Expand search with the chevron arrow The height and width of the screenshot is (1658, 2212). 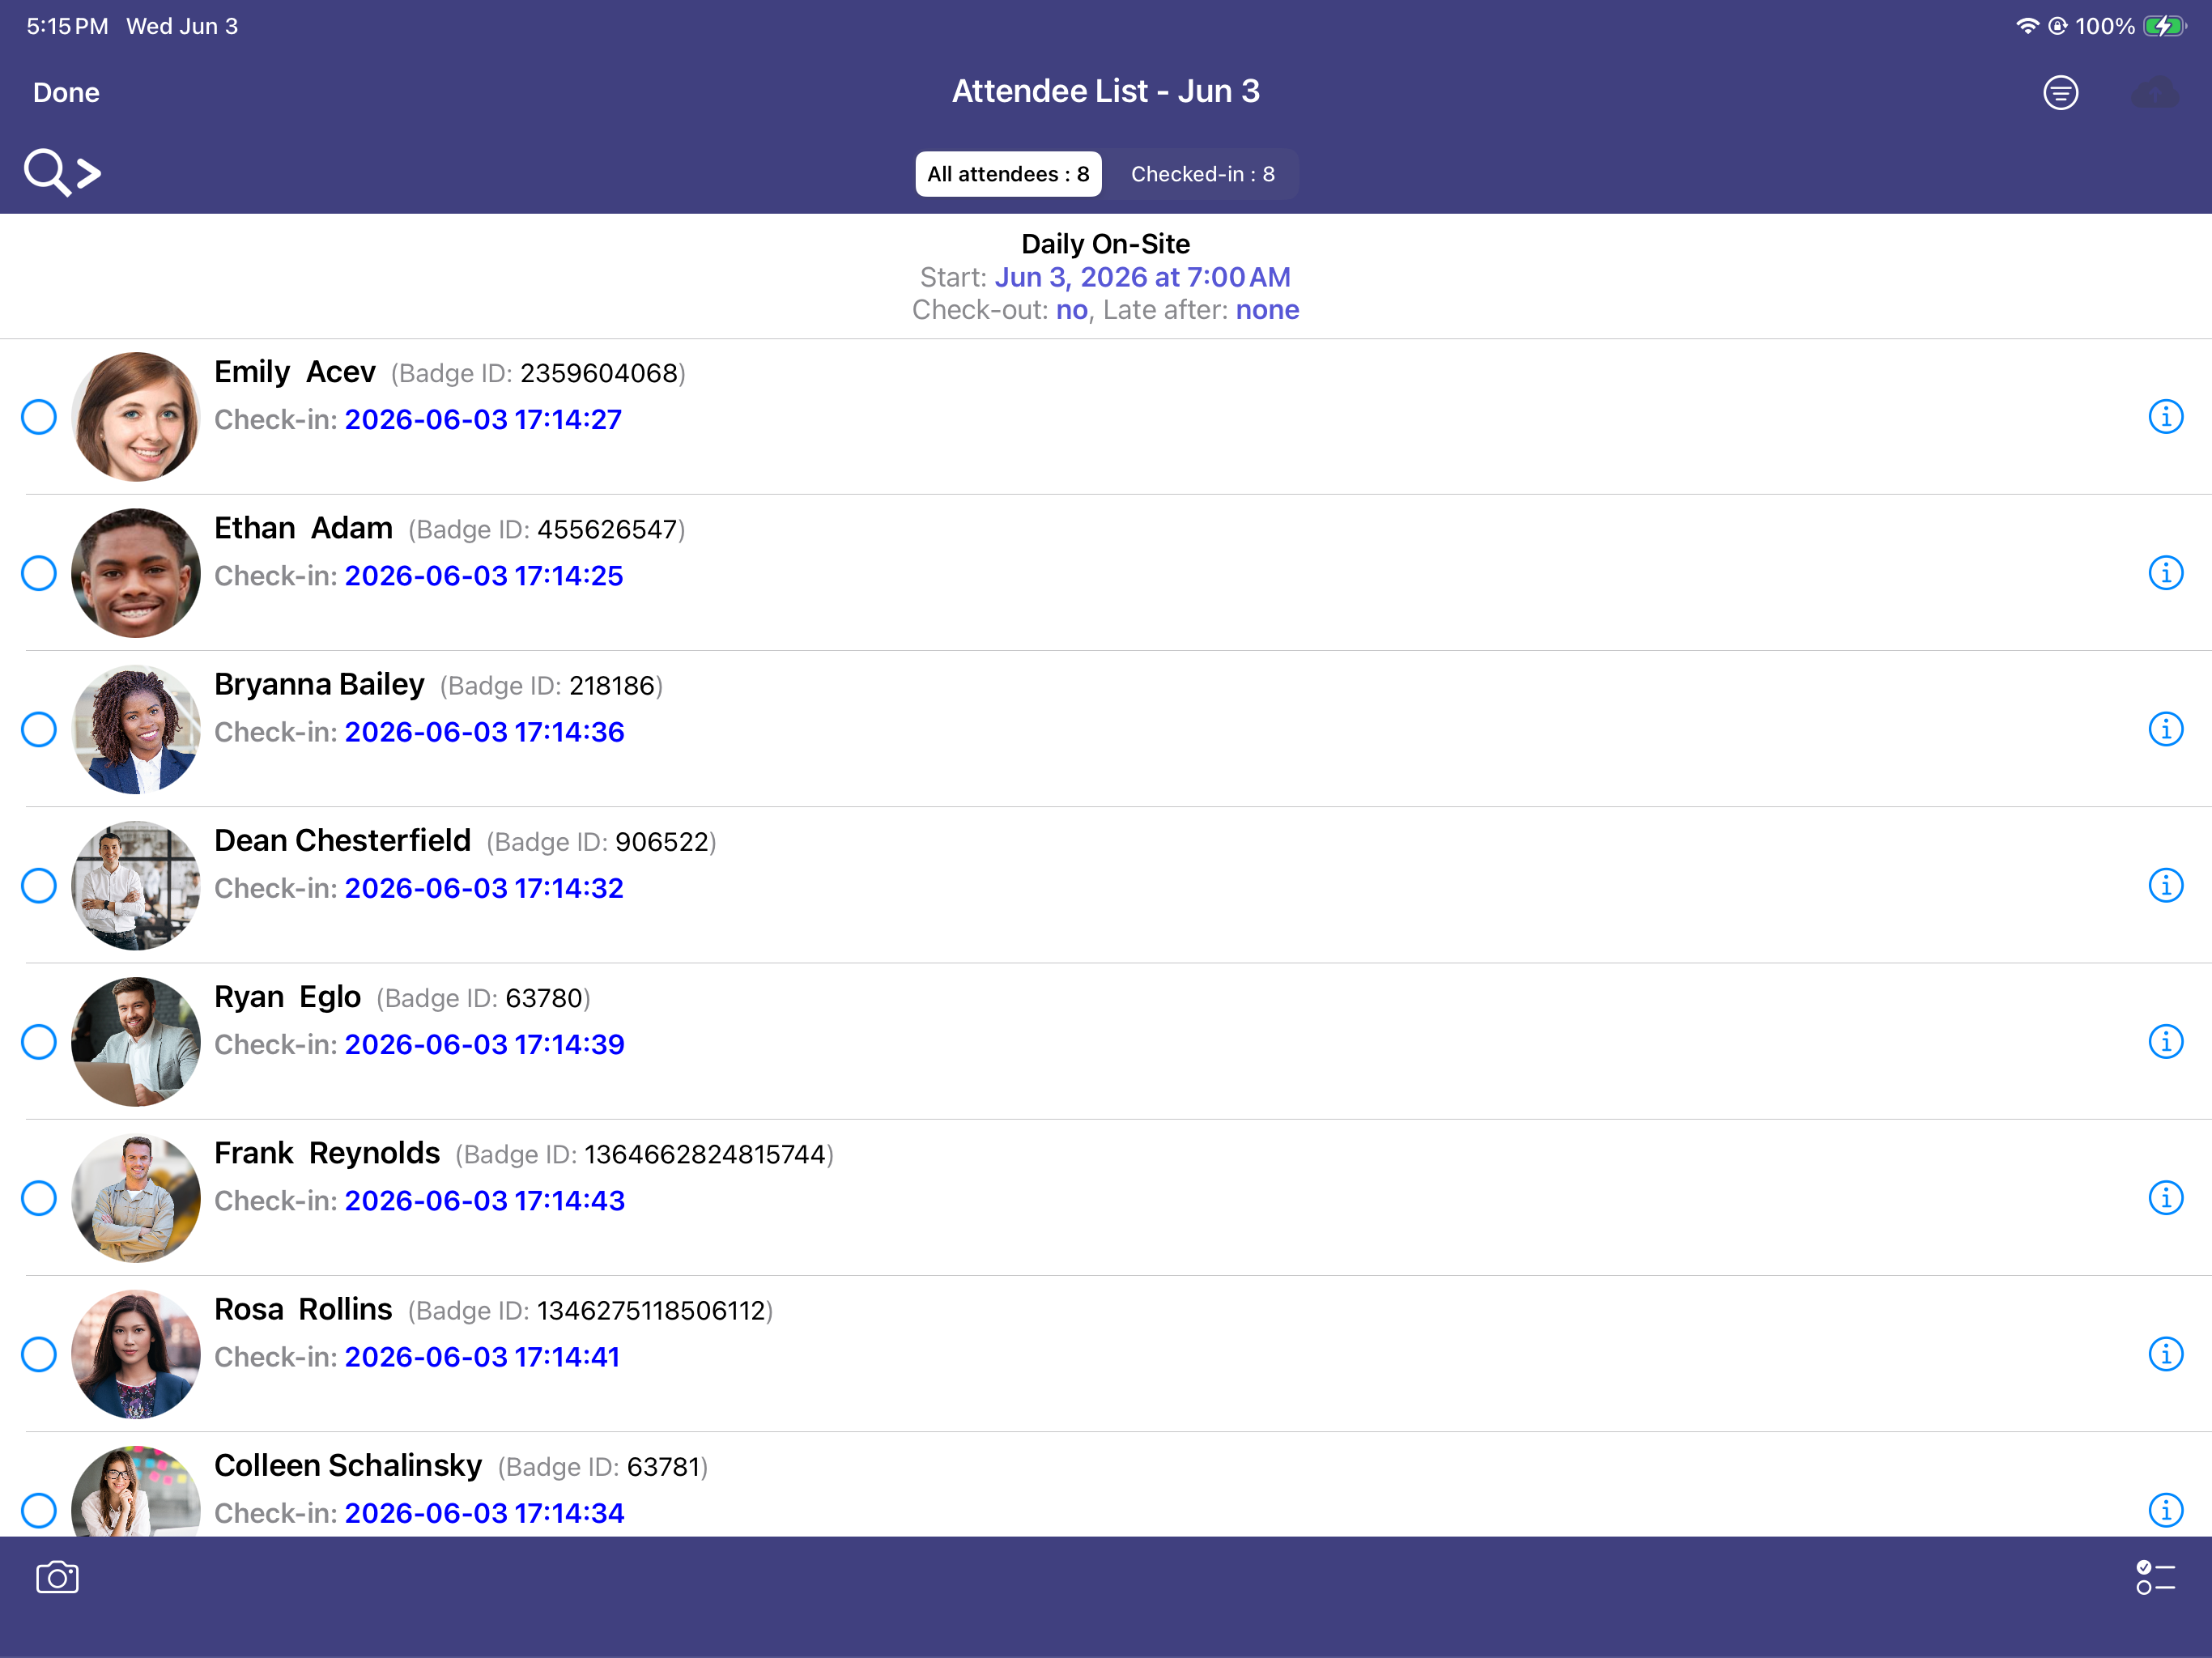click(89, 173)
